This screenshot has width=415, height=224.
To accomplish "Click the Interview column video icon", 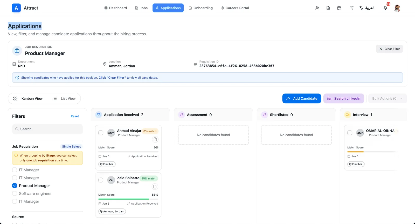I will 348,115.
